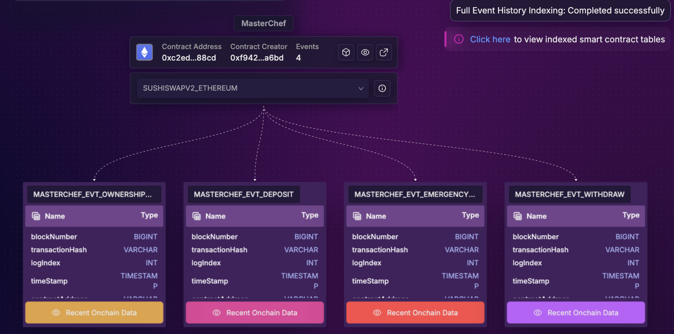674x334 pixels.
Task: Select logIndex row in EMERGENCY table
Action: (416, 263)
